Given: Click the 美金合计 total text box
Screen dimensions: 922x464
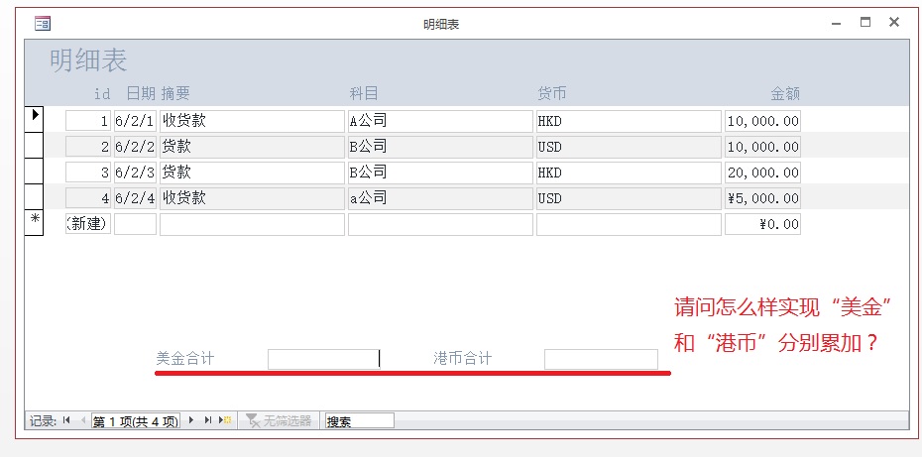Looking at the screenshot, I should coord(323,359).
